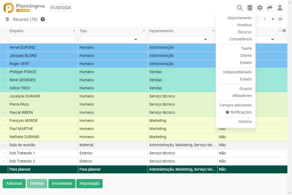
Task: Click the Notificações star icon
Action: [x=227, y=112]
